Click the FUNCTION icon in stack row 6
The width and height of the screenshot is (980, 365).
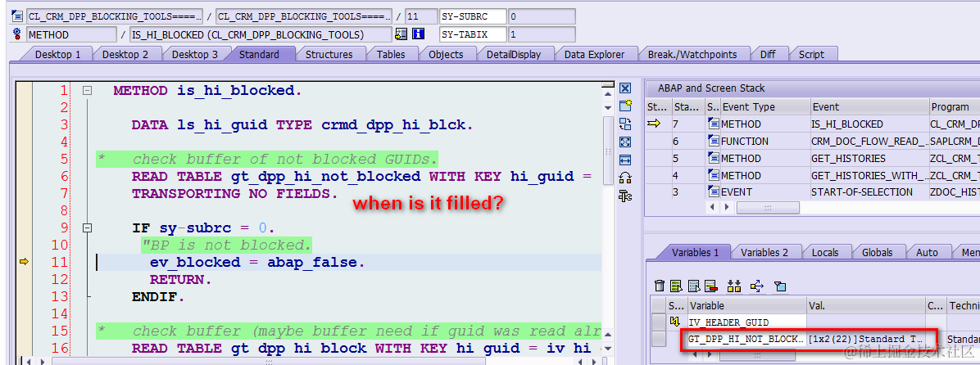(x=714, y=141)
